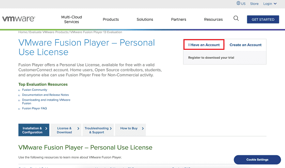
Task: Switch to License & Download tab
Action: click(66, 130)
